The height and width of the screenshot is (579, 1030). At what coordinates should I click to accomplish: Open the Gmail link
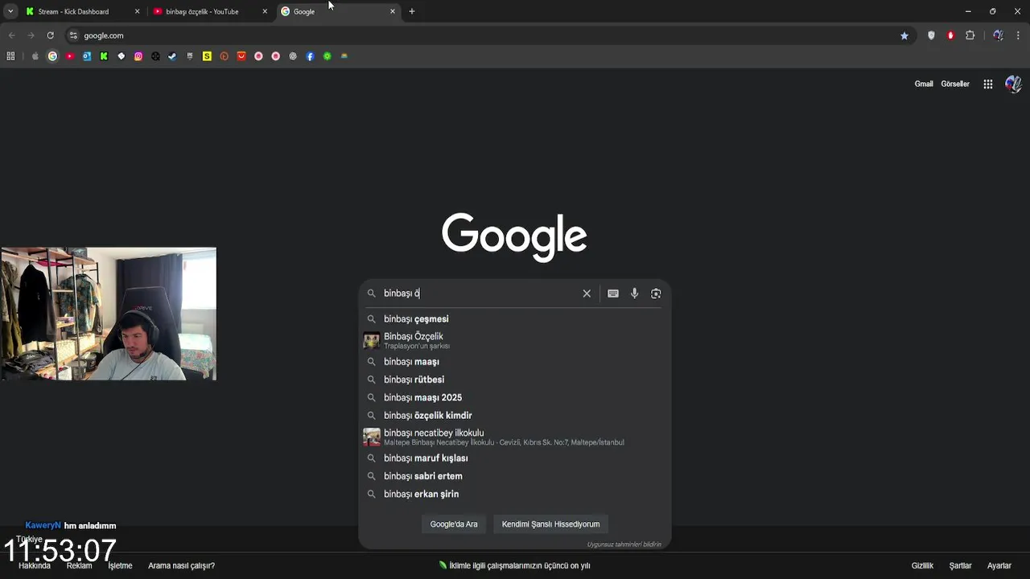[x=924, y=84]
